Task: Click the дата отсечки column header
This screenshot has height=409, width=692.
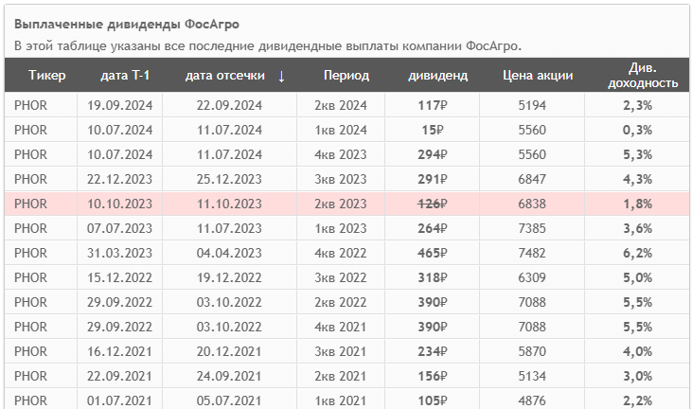Action: [225, 76]
